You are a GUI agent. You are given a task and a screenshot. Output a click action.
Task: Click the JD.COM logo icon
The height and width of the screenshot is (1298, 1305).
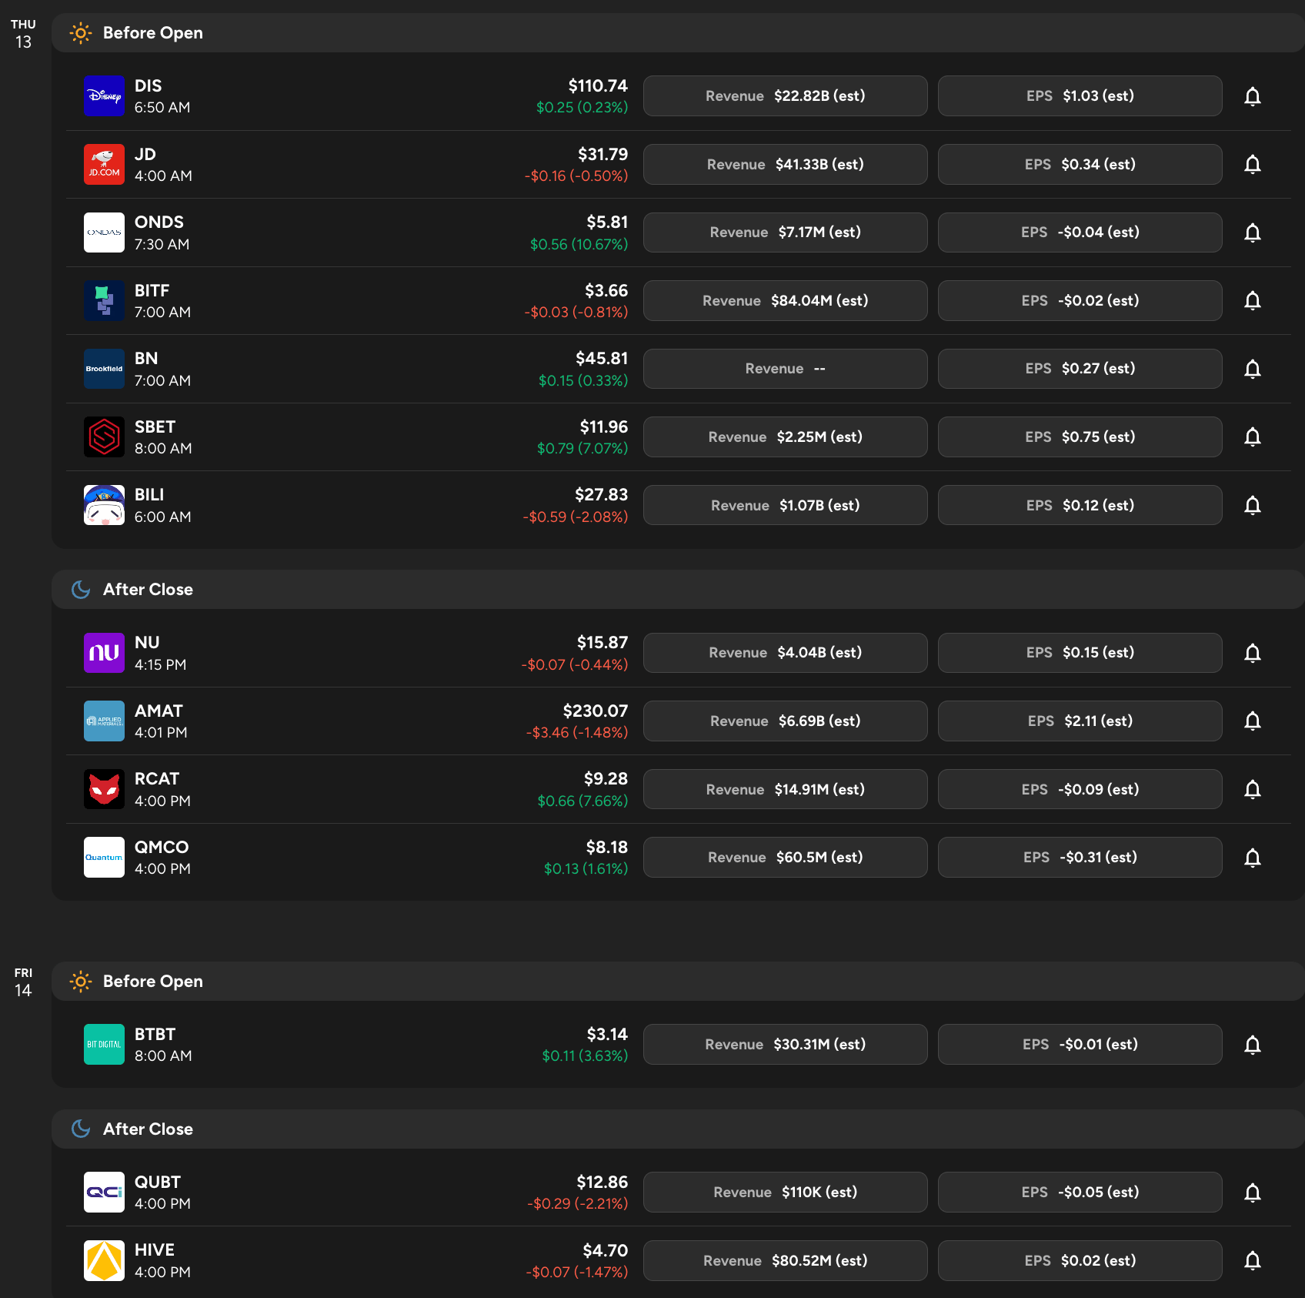(104, 164)
